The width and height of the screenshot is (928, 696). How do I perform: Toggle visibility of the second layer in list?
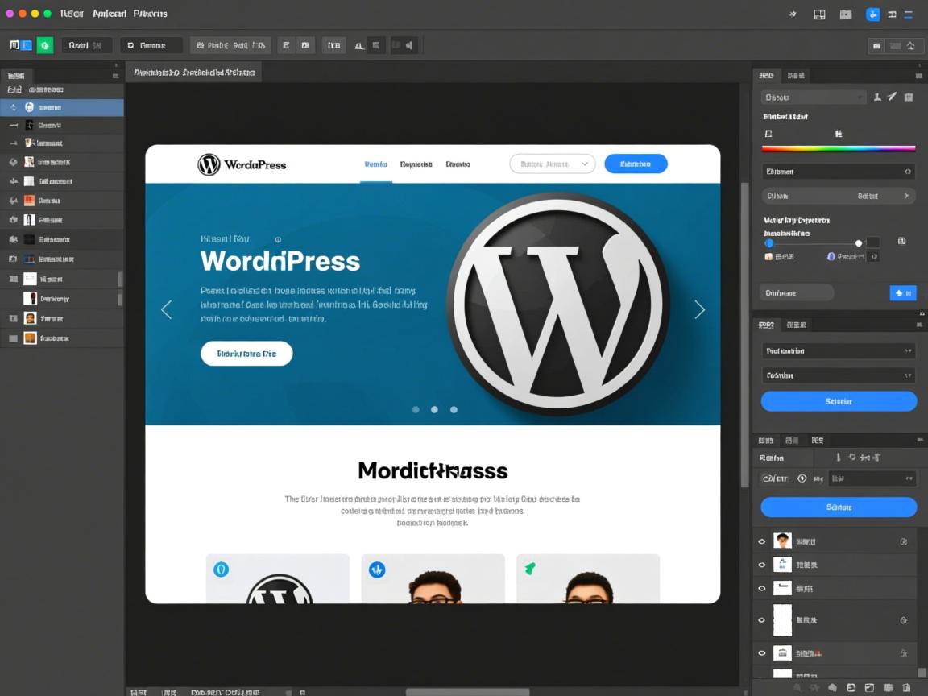click(x=762, y=565)
